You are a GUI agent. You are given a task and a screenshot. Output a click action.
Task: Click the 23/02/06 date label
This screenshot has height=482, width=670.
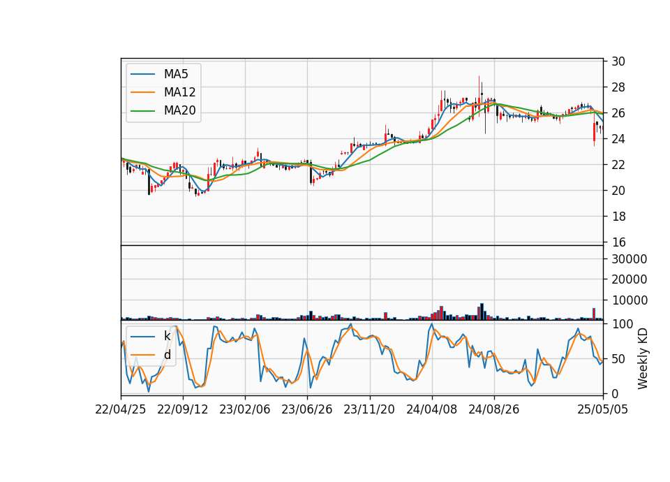point(245,409)
